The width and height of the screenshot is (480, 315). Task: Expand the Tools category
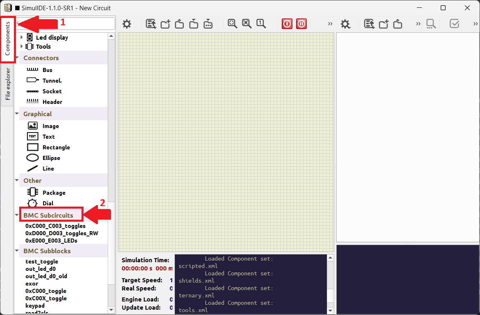pyautogui.click(x=22, y=46)
